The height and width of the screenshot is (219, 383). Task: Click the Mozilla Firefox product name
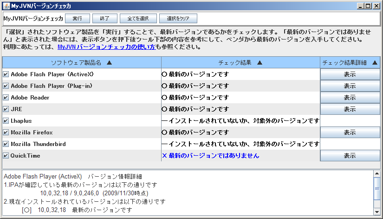coord(32,133)
